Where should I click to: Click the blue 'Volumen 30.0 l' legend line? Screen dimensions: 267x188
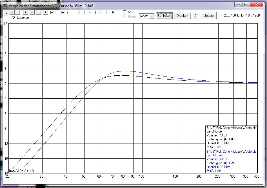point(217,159)
